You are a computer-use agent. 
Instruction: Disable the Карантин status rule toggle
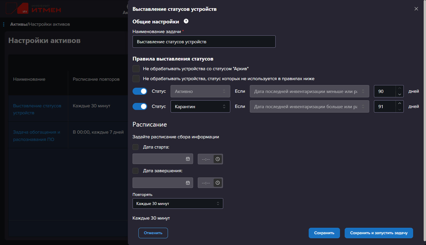point(140,106)
